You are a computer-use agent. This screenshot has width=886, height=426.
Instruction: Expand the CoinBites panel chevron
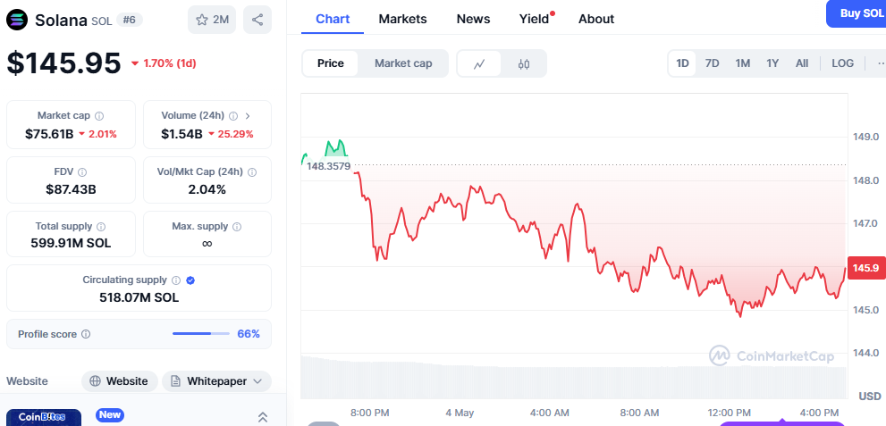pos(263,417)
